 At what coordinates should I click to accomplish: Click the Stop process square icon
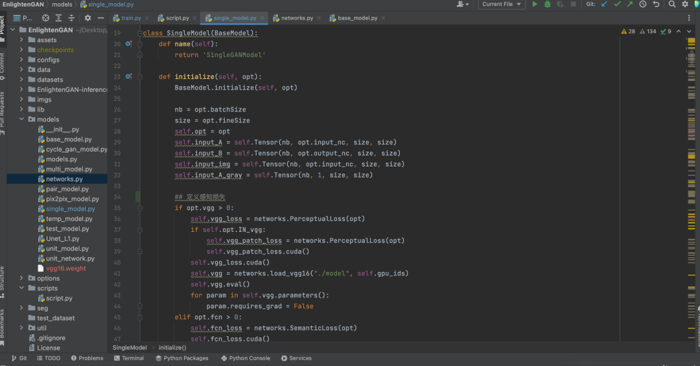573,5
